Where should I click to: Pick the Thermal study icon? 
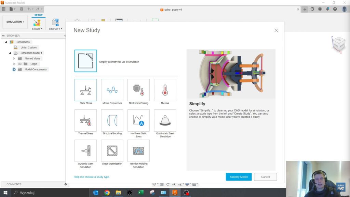tap(165, 90)
